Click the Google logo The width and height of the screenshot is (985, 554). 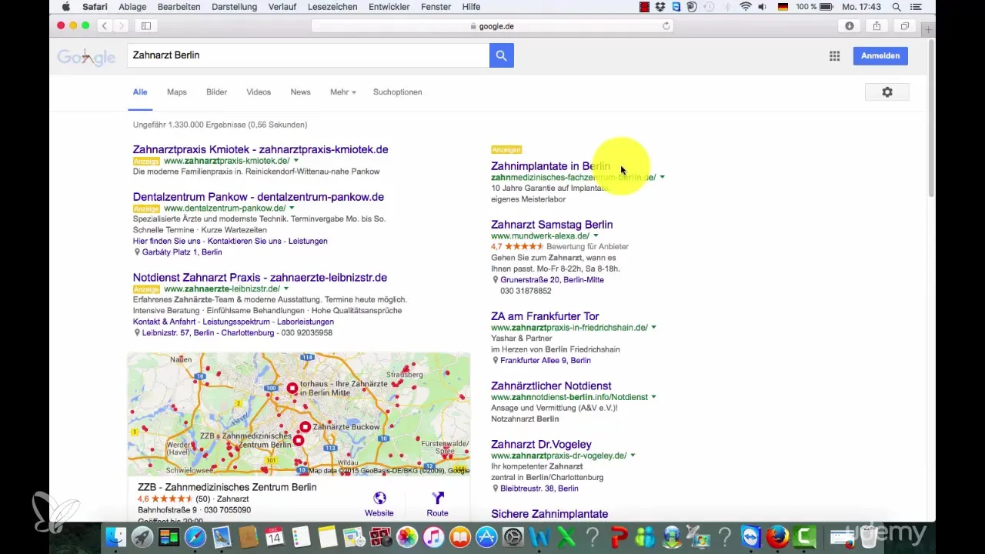(86, 57)
